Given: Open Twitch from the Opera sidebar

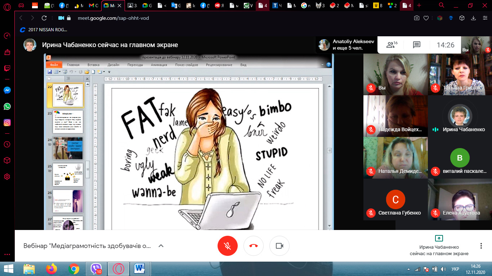Looking at the screenshot, I should coord(7,68).
